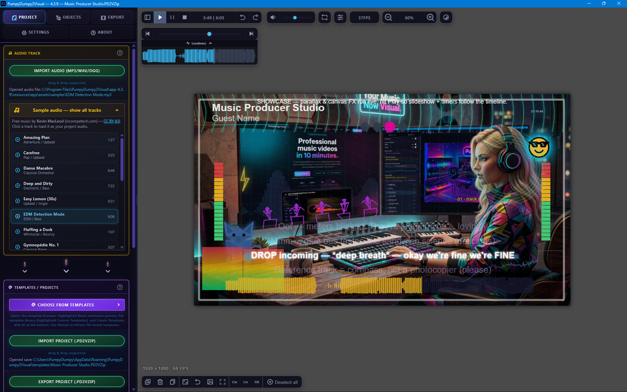Select the Fill fit mode
Image resolution: width=627 pixels, height=392 pixels.
click(x=257, y=382)
